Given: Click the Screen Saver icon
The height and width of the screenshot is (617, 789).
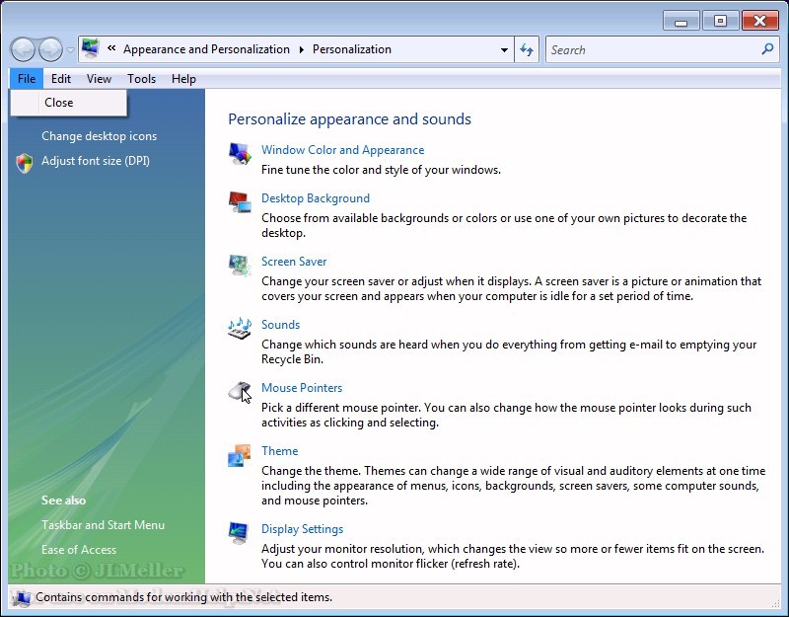Looking at the screenshot, I should coord(240,265).
